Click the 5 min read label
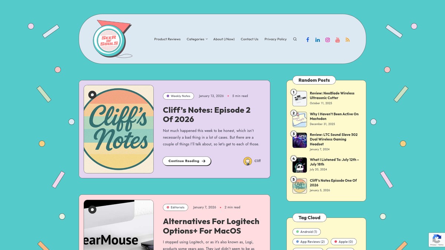 pos(240,96)
